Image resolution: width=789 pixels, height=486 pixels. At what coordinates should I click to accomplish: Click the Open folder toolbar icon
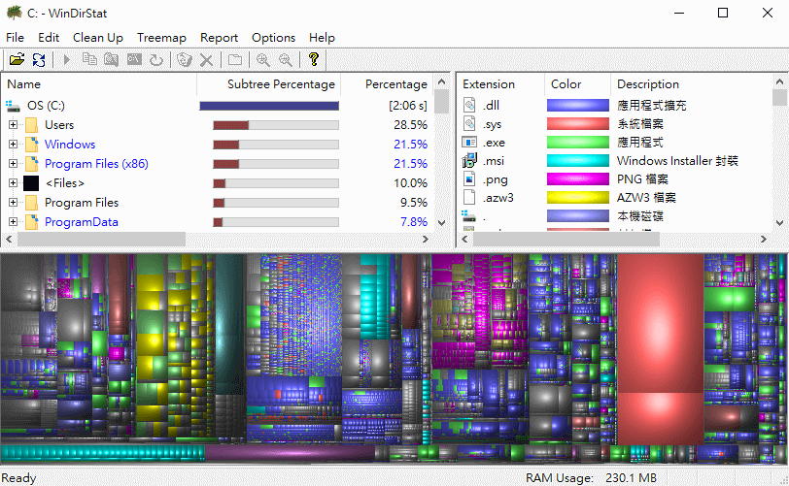tap(17, 60)
